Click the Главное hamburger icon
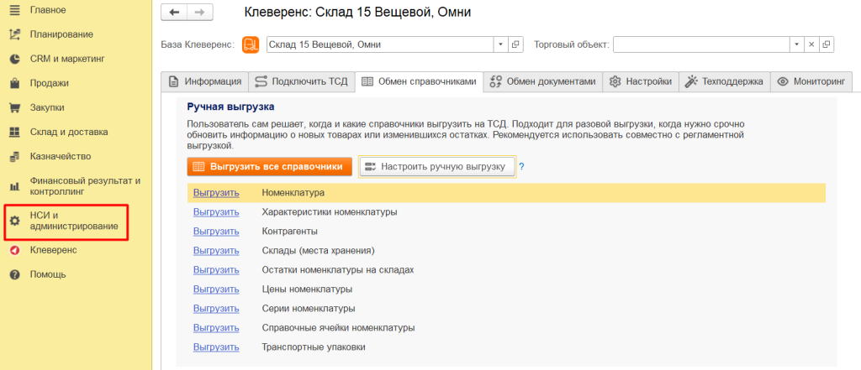Viewport: 861px width, 370px height. (15, 10)
